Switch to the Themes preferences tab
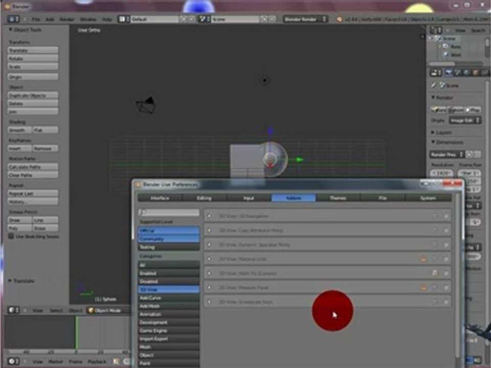Image resolution: width=491 pixels, height=368 pixels. point(338,198)
